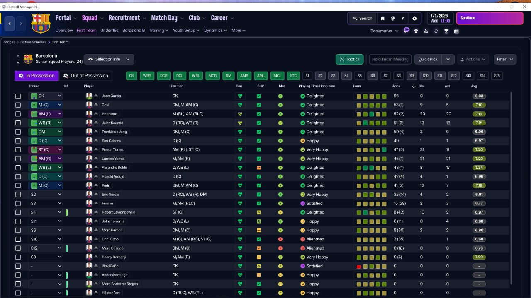Click the pencil edit icon in top bar
Screen dimensions: 531x298
403,18
